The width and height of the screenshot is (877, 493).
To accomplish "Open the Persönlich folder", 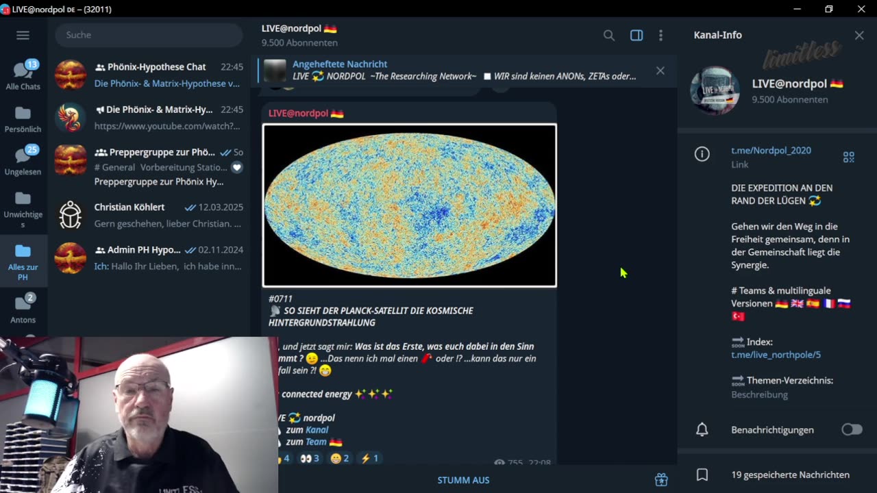I will coord(23,118).
